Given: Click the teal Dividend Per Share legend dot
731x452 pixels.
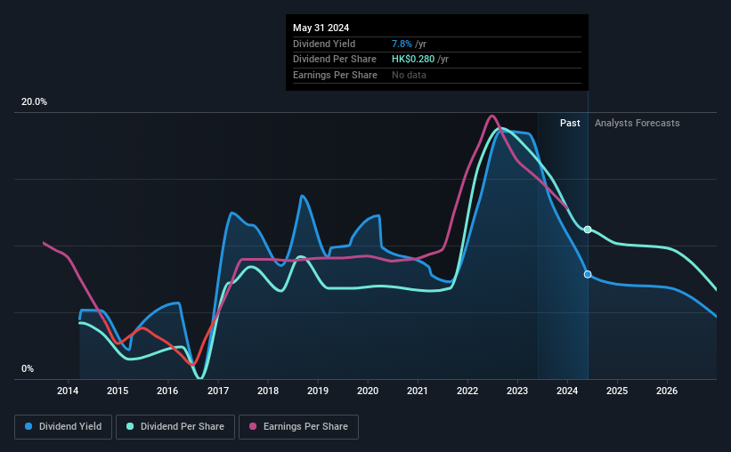Looking at the screenshot, I should coord(130,426).
